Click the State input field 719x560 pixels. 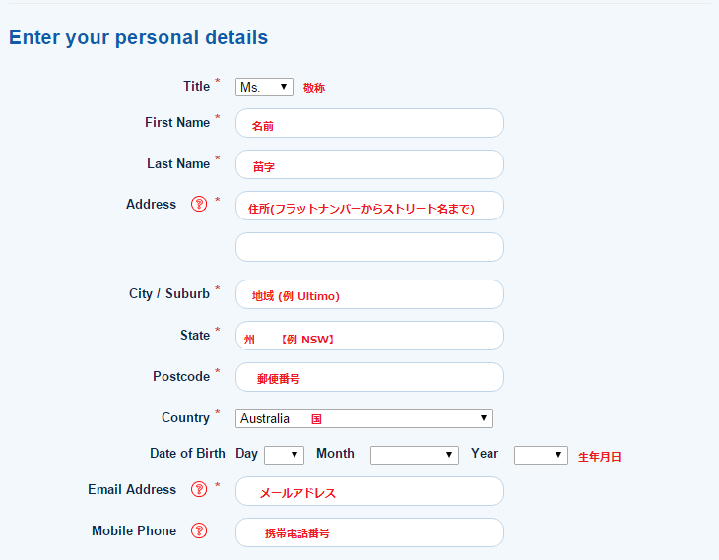click(369, 336)
